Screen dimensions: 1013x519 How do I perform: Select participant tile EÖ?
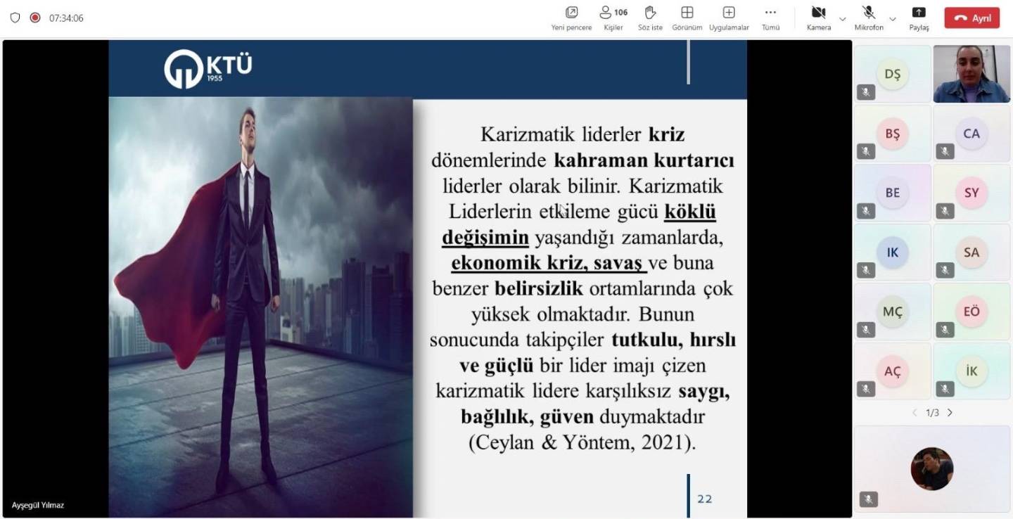pos(971,312)
